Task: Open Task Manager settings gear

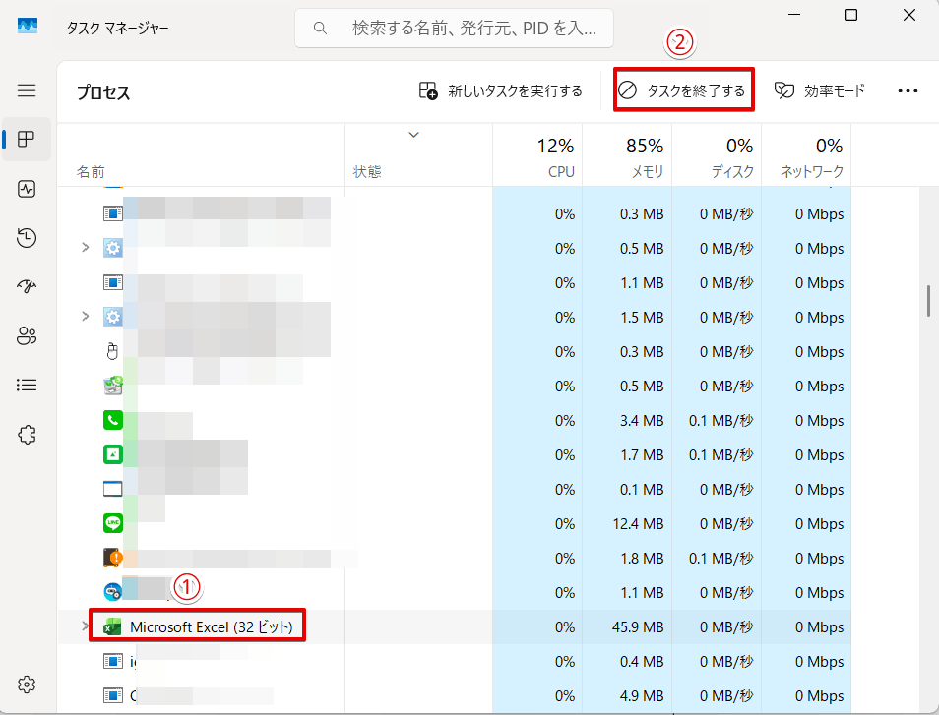Action: pos(27,685)
